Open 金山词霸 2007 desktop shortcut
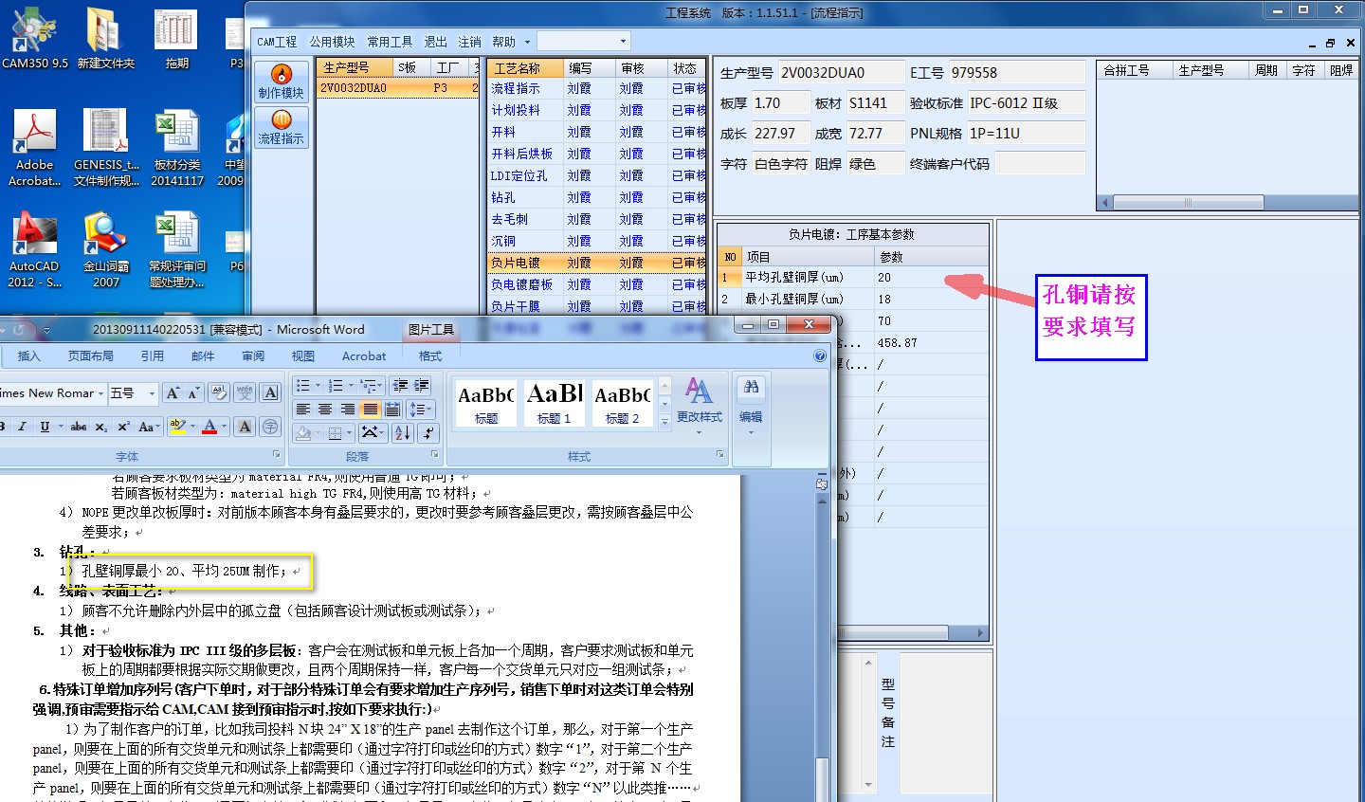This screenshot has height=802, width=1365. tap(106, 249)
